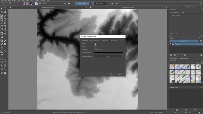Click Cancel in Image Properties dialog

[x=120, y=74]
